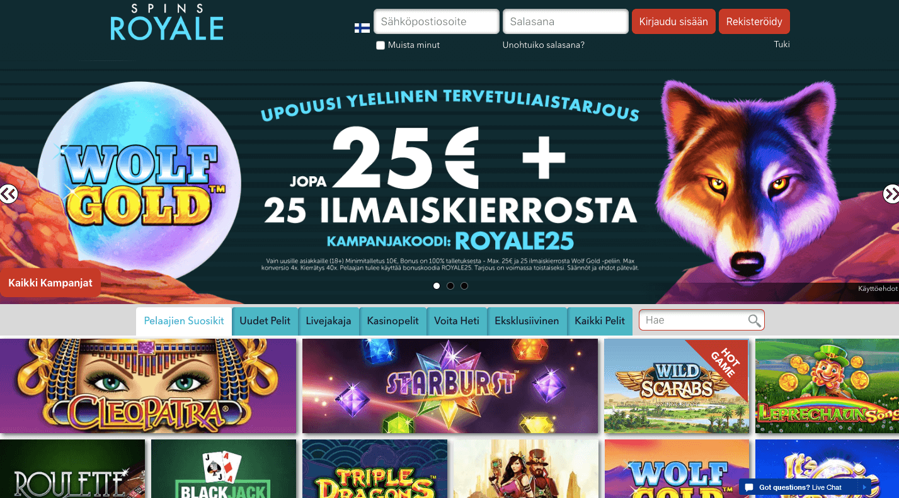Image resolution: width=899 pixels, height=498 pixels.
Task: Select the third carousel dot
Action: [464, 286]
